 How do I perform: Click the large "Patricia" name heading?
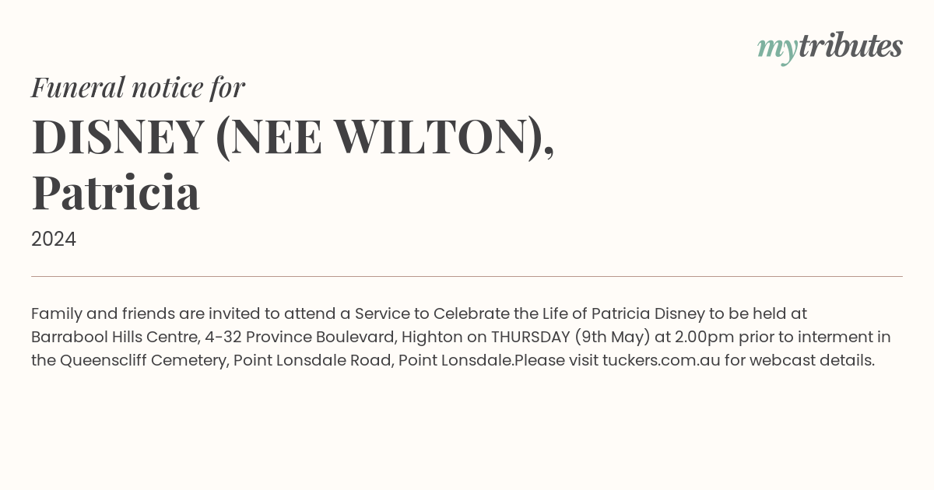(x=116, y=192)
